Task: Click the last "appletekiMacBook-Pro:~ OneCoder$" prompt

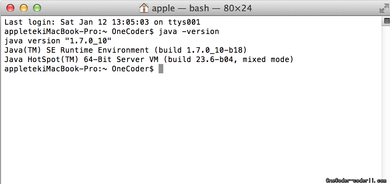Action: 79,69
